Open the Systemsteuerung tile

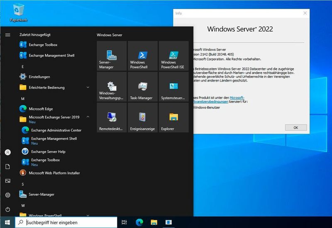(x=173, y=87)
